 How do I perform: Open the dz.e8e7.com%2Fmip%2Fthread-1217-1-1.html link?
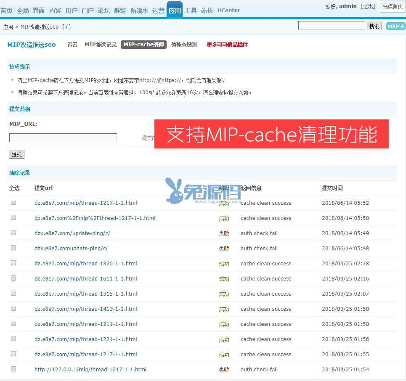coord(95,218)
